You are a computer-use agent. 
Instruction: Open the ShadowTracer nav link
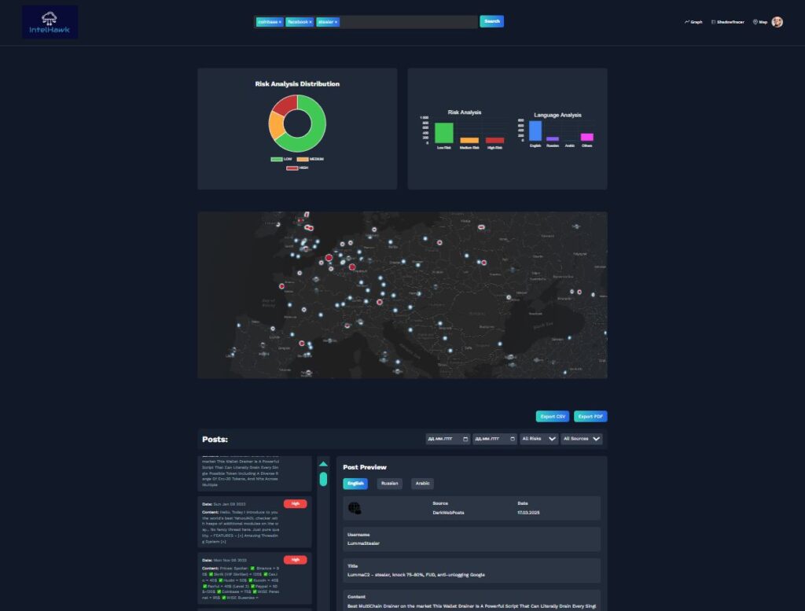[x=727, y=22]
